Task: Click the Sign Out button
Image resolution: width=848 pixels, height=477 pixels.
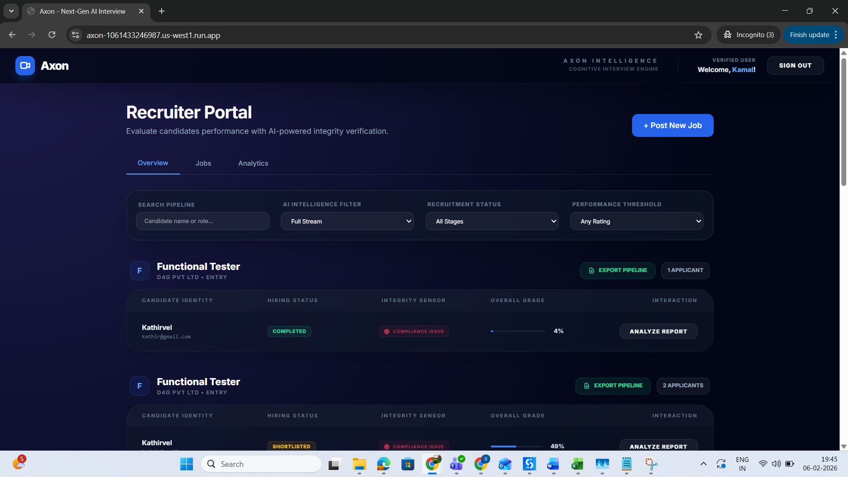Action: tap(795, 65)
